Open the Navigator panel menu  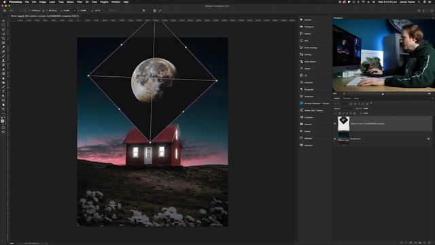pos(433,18)
